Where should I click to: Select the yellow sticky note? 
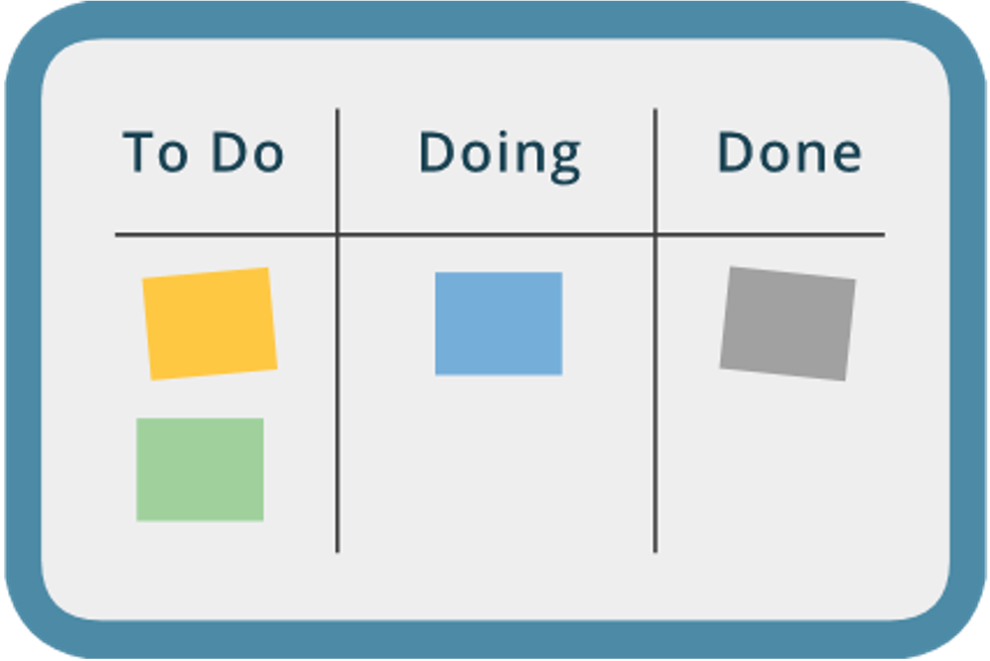click(x=210, y=324)
